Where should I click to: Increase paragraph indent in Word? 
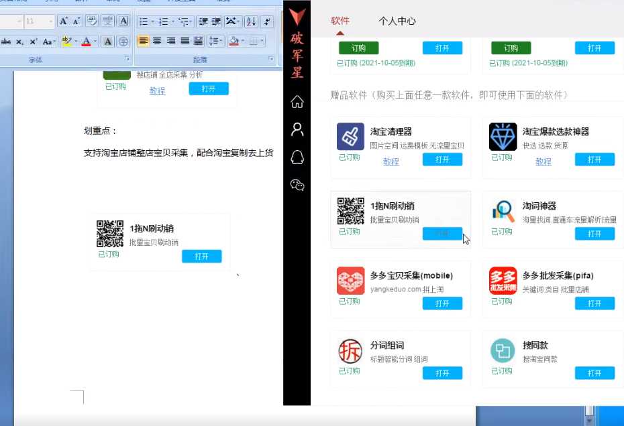coord(216,21)
